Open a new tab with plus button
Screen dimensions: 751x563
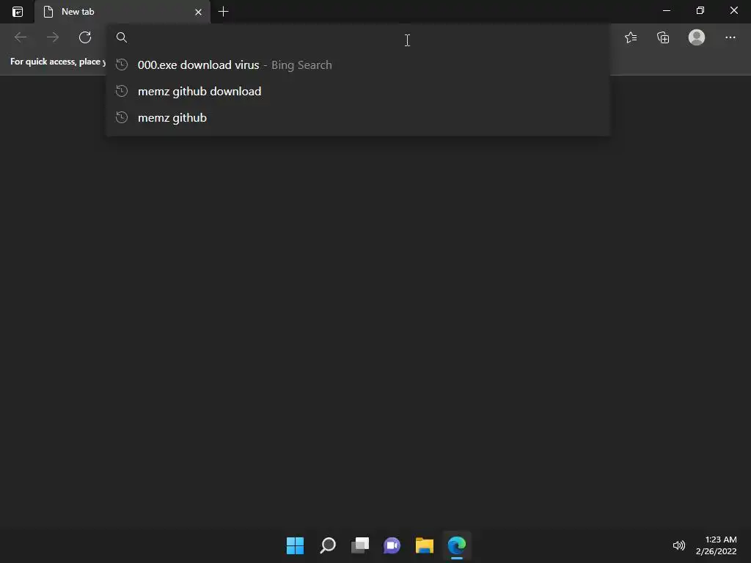[223, 12]
